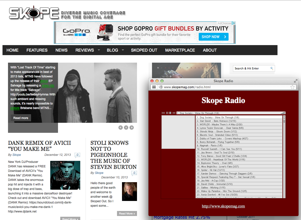Open the NEWS menu item
This screenshot has height=220, width=301.
point(61,50)
